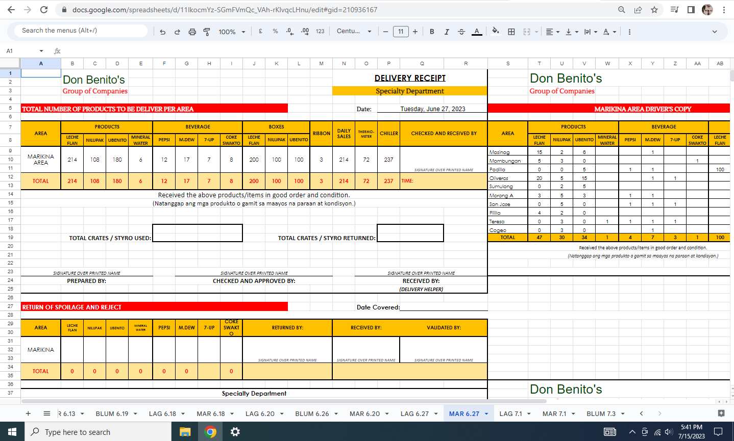Redo the last undone action
734x441 pixels.
coord(177,32)
